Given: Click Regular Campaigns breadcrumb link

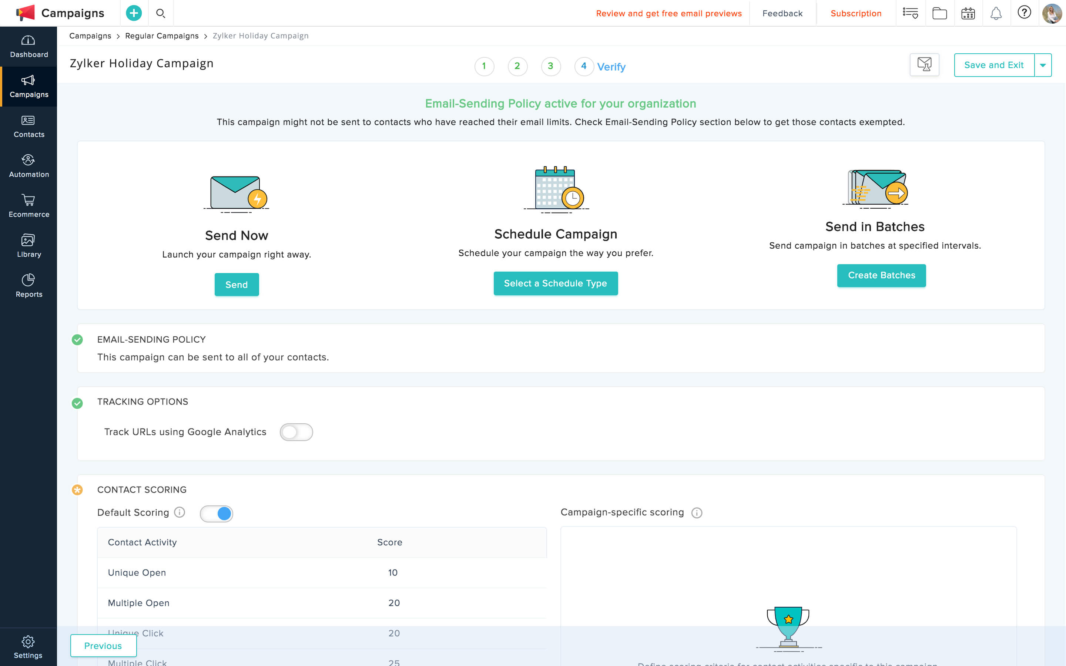Looking at the screenshot, I should [x=162, y=36].
